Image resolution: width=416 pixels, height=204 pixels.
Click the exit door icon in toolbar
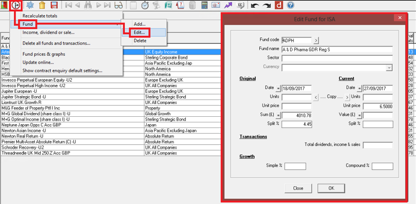tap(4, 5)
